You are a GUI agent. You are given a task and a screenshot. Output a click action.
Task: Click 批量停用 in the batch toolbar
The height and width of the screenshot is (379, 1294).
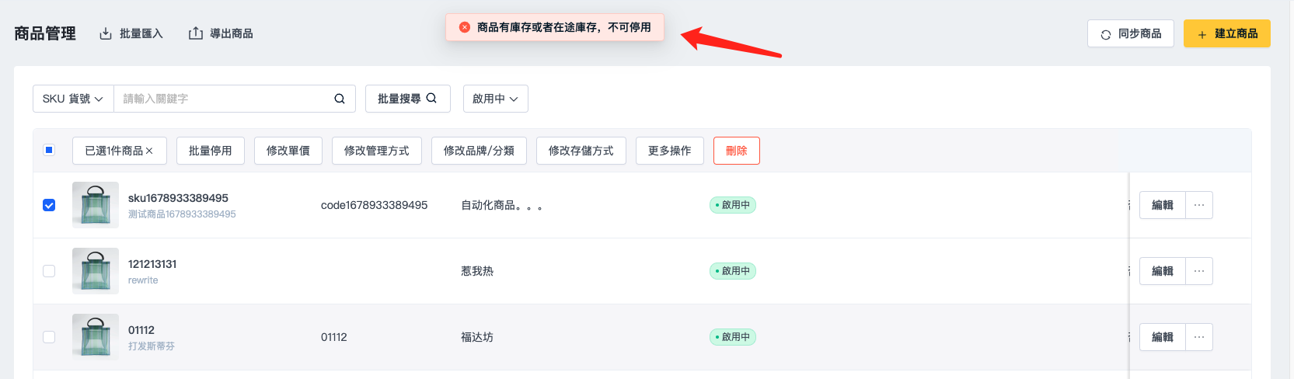click(x=211, y=151)
